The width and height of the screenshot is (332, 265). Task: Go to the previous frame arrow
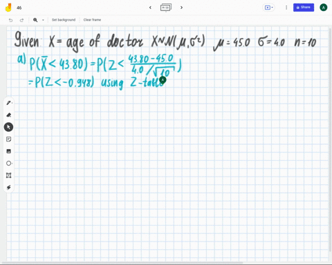(x=150, y=8)
